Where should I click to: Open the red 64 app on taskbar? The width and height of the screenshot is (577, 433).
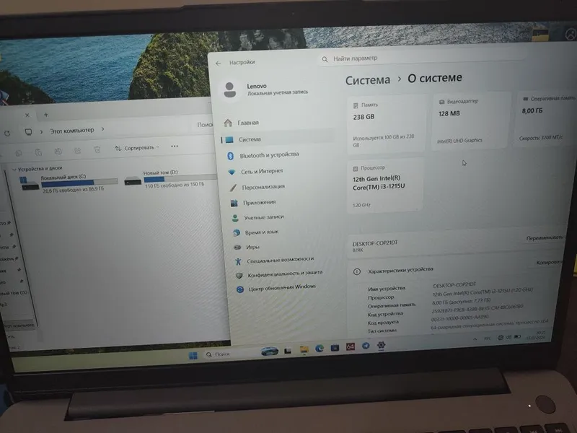351,347
